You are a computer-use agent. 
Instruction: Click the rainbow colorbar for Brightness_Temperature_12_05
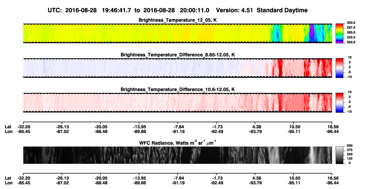click(x=339, y=33)
